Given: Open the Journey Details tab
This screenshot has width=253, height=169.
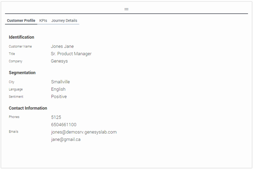Looking at the screenshot, I should click(64, 20).
